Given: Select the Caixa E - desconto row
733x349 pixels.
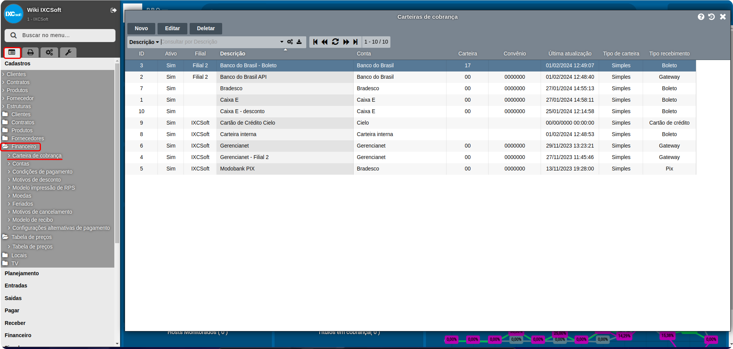Looking at the screenshot, I should coord(410,111).
